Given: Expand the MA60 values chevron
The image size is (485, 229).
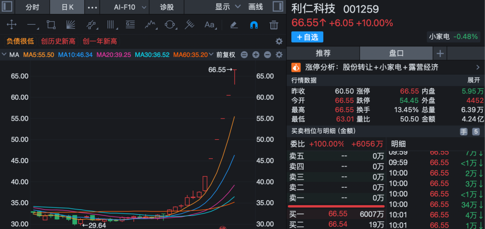Looking at the screenshot, I should (x=211, y=55).
